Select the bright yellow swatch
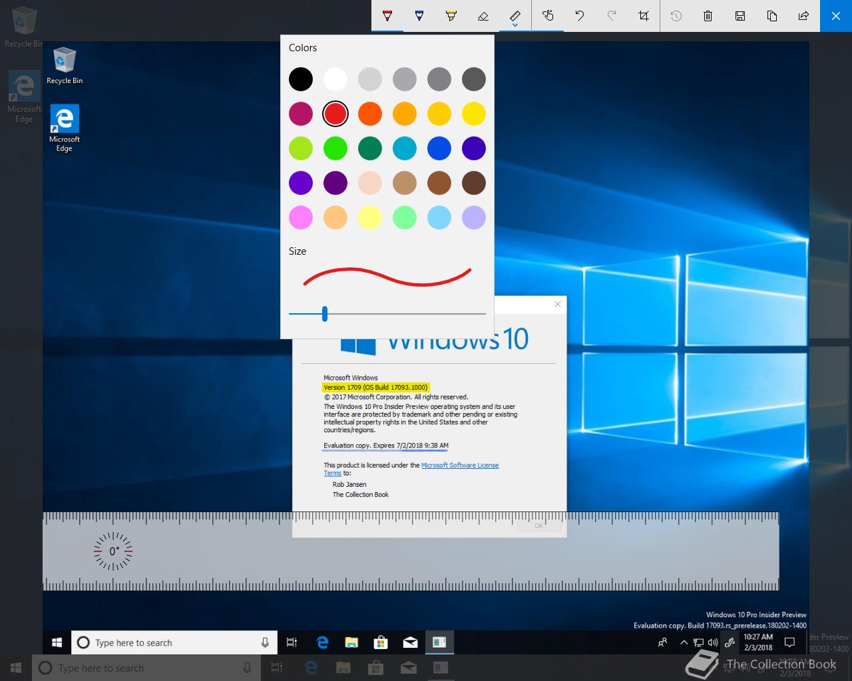This screenshot has height=681, width=852. [x=474, y=114]
